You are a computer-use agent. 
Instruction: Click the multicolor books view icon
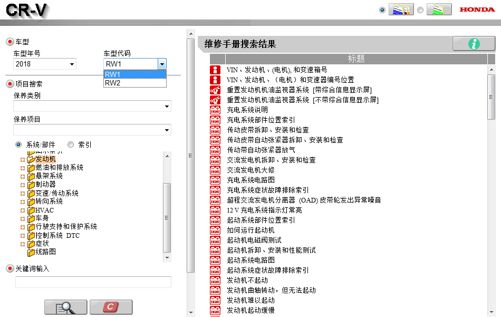click(401, 9)
